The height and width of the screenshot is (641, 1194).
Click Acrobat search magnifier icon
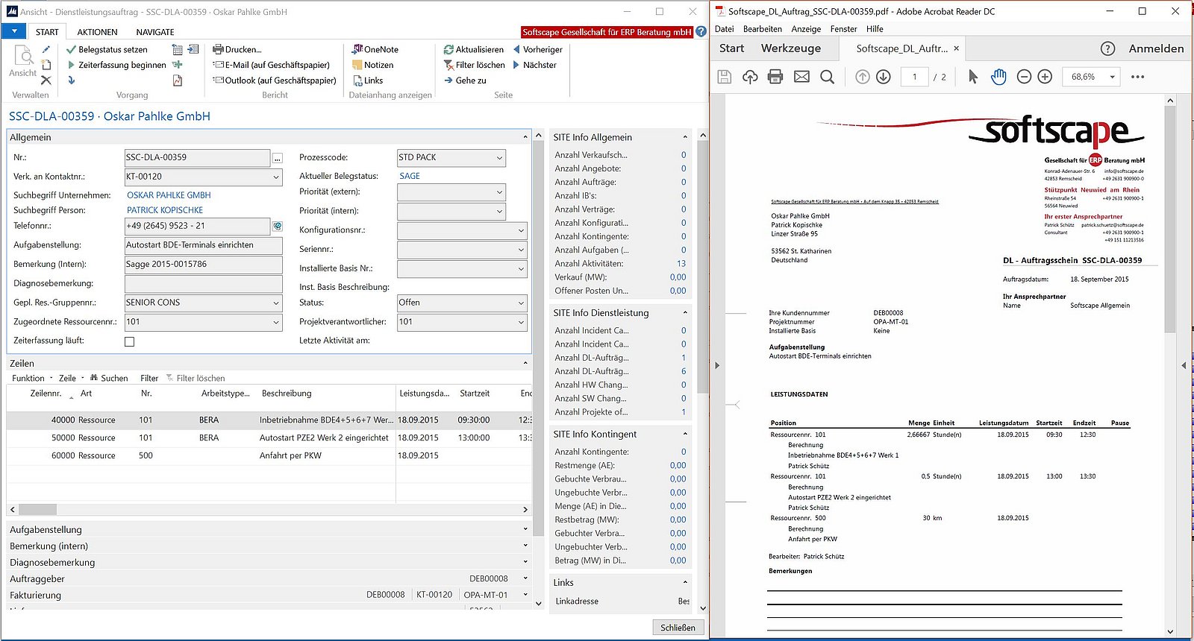click(x=827, y=77)
